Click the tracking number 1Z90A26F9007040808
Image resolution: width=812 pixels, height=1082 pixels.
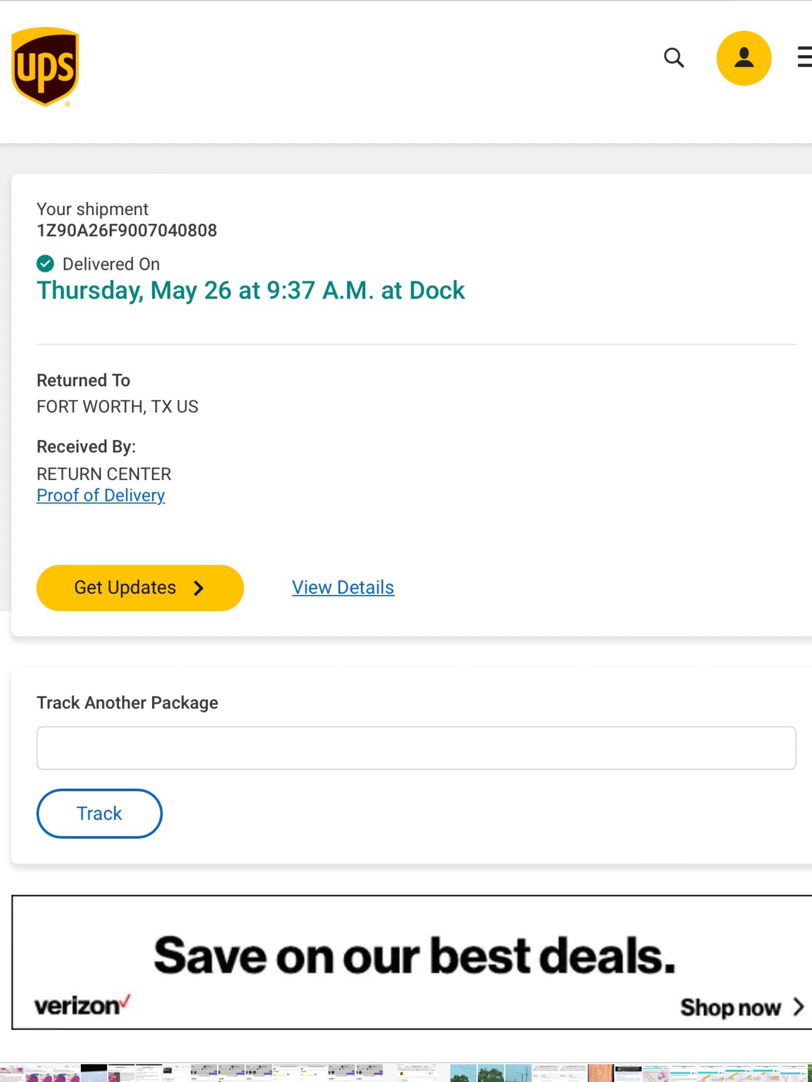(126, 230)
